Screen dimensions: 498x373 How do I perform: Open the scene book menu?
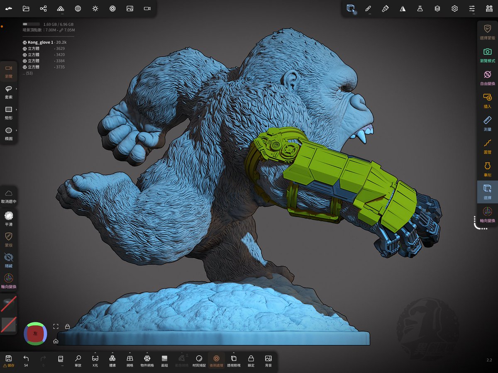(61, 360)
